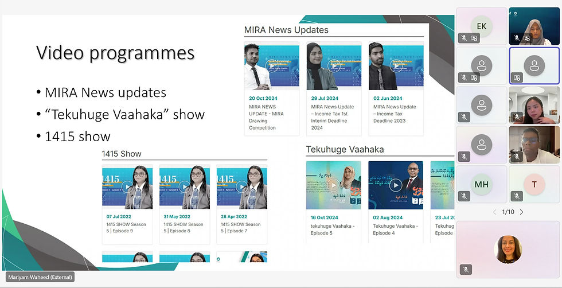This screenshot has width=562, height=288.
Task: Click the muted mic icon on MH's tile
Action: (464, 196)
